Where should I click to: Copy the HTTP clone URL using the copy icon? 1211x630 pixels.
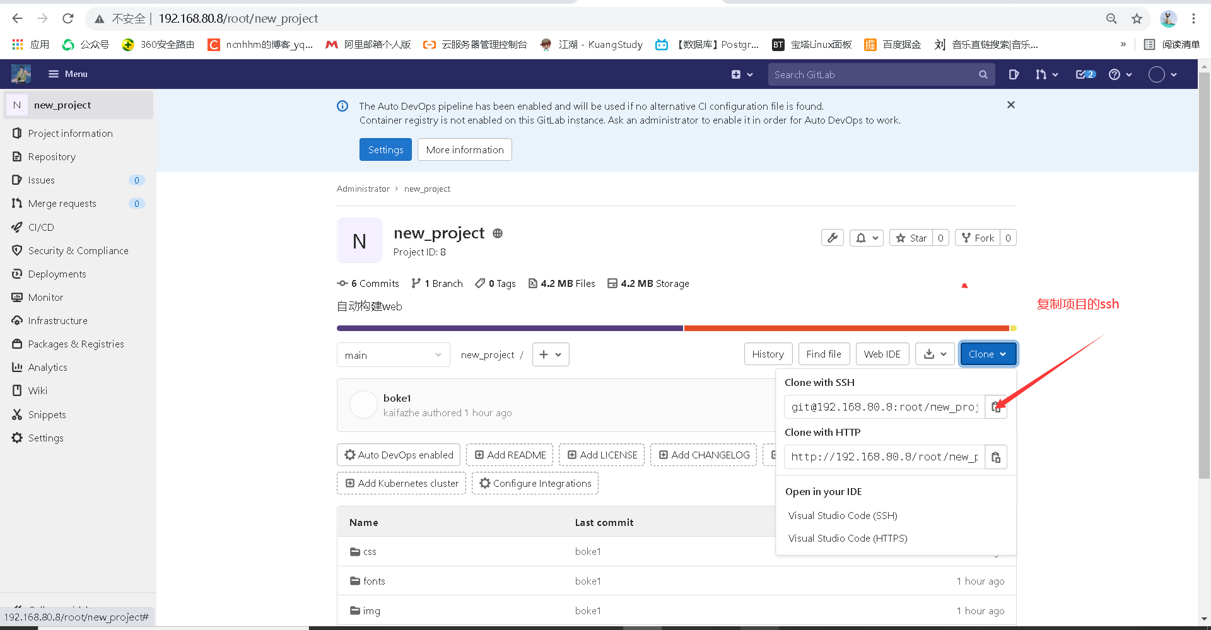point(996,457)
